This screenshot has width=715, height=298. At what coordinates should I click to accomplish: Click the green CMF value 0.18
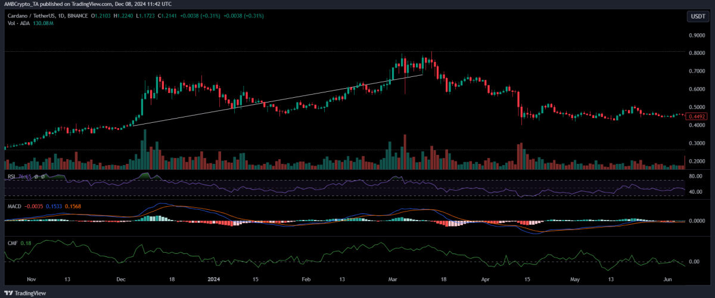point(26,243)
